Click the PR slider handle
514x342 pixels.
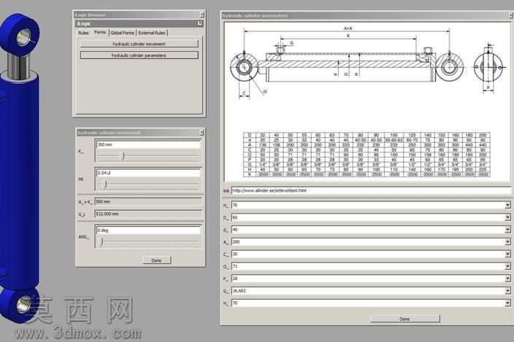tap(106, 185)
